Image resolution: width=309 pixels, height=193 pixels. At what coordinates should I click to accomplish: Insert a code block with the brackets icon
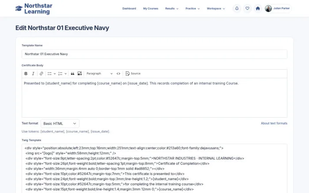click(118, 74)
